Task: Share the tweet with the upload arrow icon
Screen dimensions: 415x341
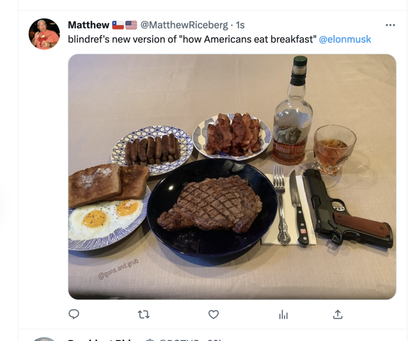Action: point(338,314)
